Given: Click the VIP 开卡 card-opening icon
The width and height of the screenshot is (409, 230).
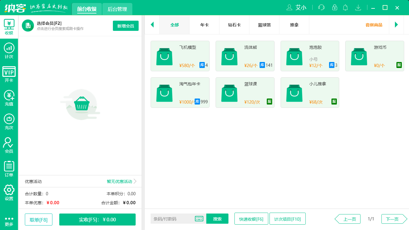Looking at the screenshot, I should [x=9, y=75].
